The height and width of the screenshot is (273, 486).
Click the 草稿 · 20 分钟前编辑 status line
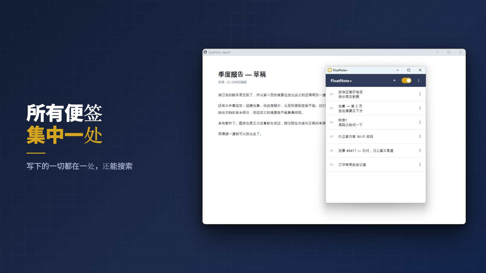(x=232, y=82)
